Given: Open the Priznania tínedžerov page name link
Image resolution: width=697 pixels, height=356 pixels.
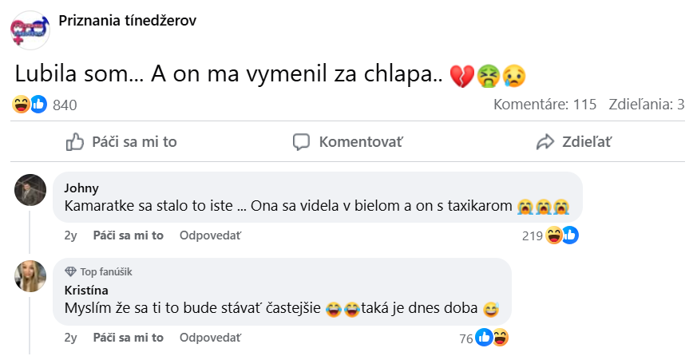Looking at the screenshot, I should (127, 20).
